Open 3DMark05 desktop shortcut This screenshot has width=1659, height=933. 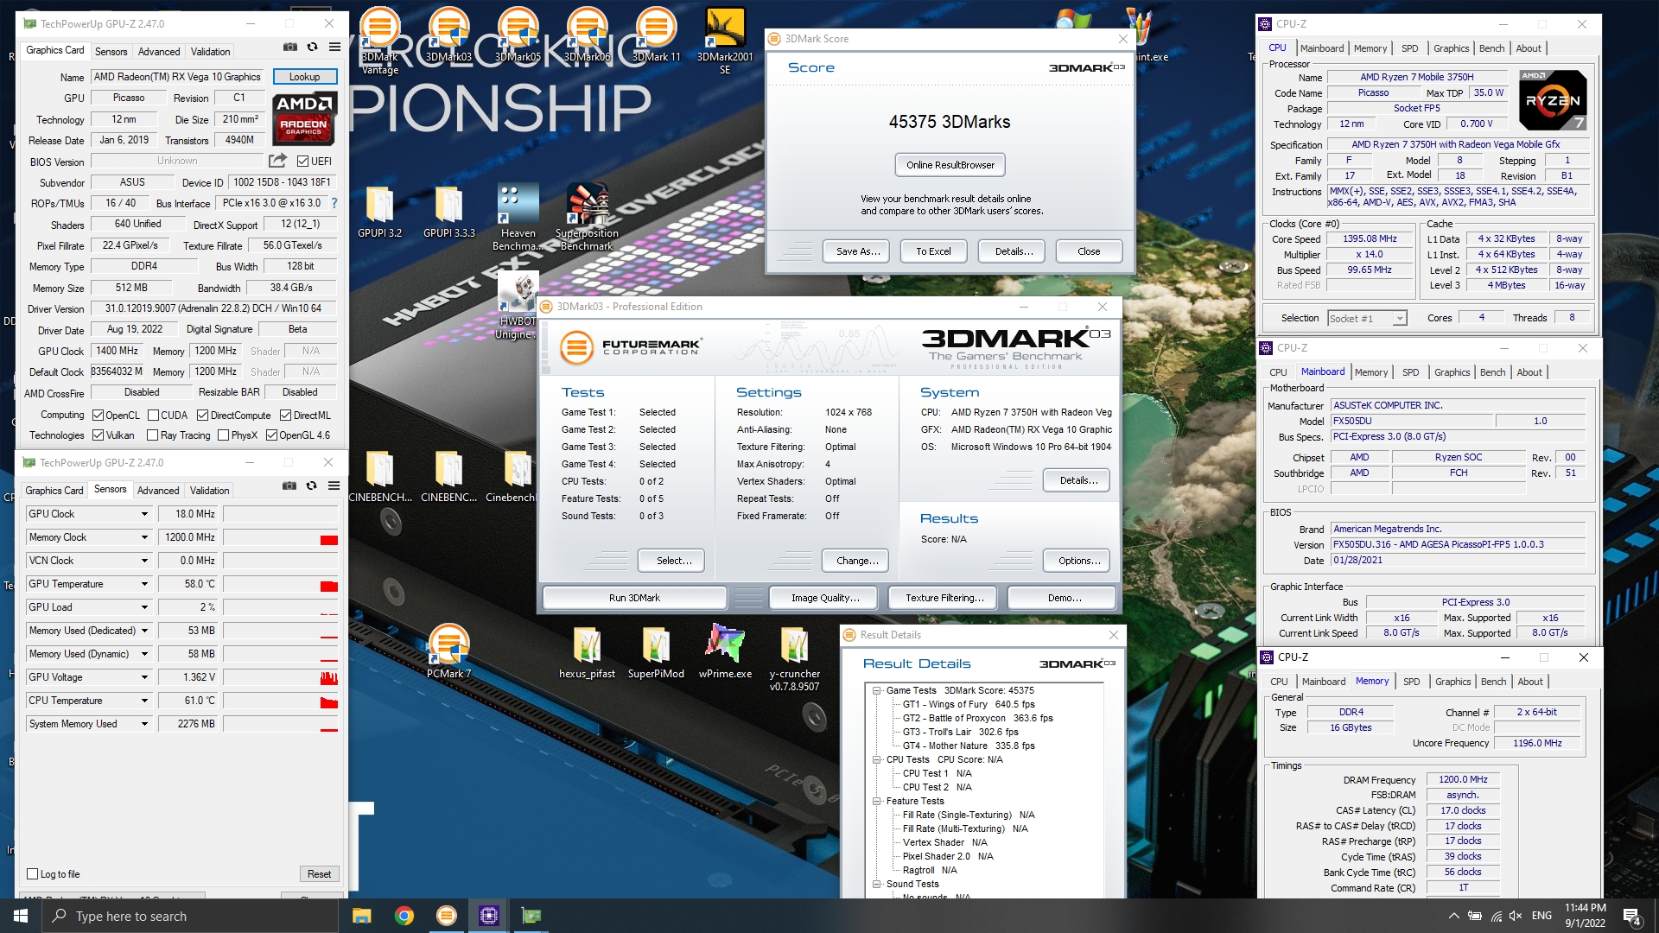[x=518, y=35]
